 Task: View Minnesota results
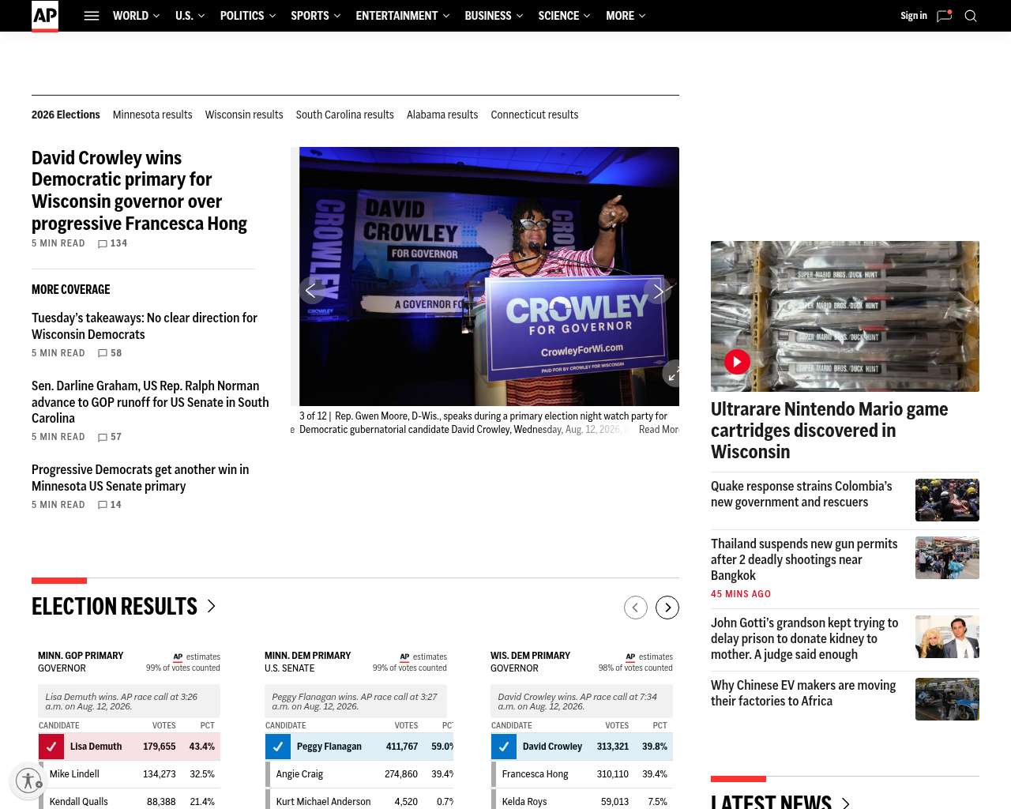152,115
